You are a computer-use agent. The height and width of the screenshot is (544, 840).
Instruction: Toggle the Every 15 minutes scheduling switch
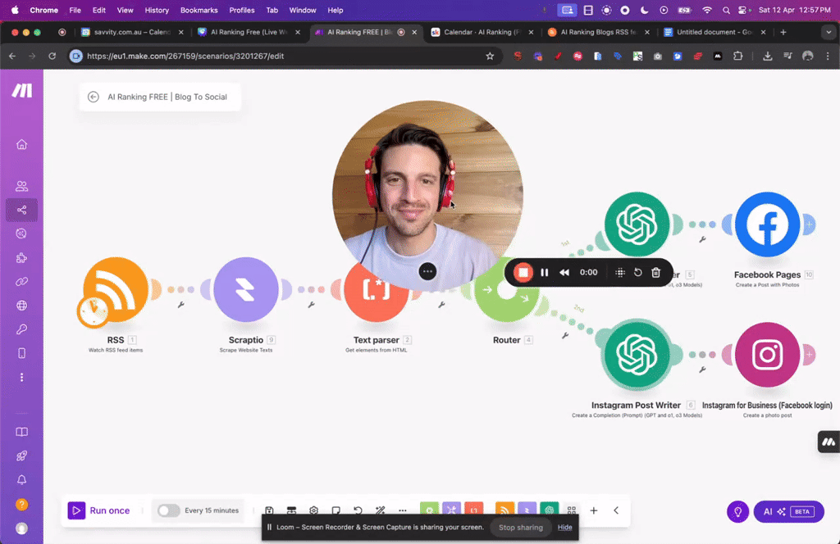pos(168,511)
